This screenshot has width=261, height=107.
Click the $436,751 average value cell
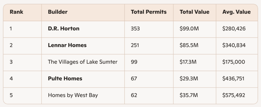click(234, 79)
